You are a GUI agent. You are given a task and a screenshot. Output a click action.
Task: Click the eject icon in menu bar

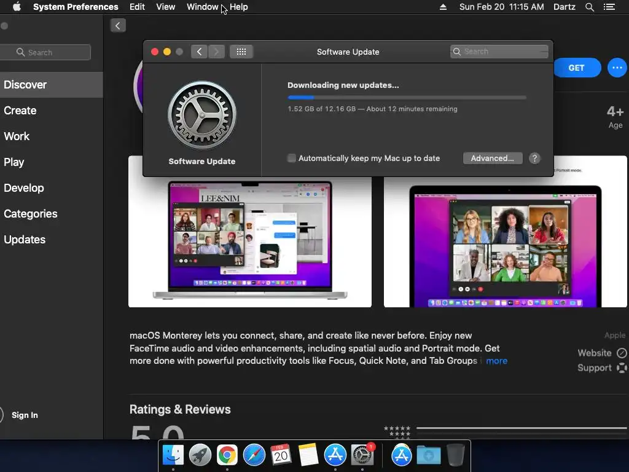click(x=443, y=7)
